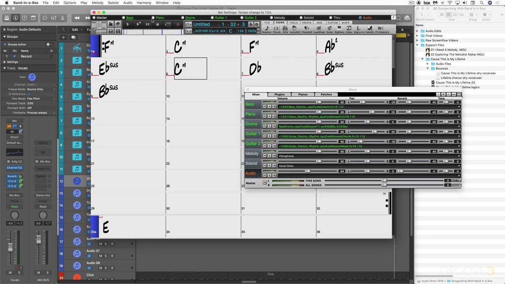This screenshot has height=284, width=505.
Task: Solo the Guitar 1 track in the Mixer
Action: (x=269, y=136)
